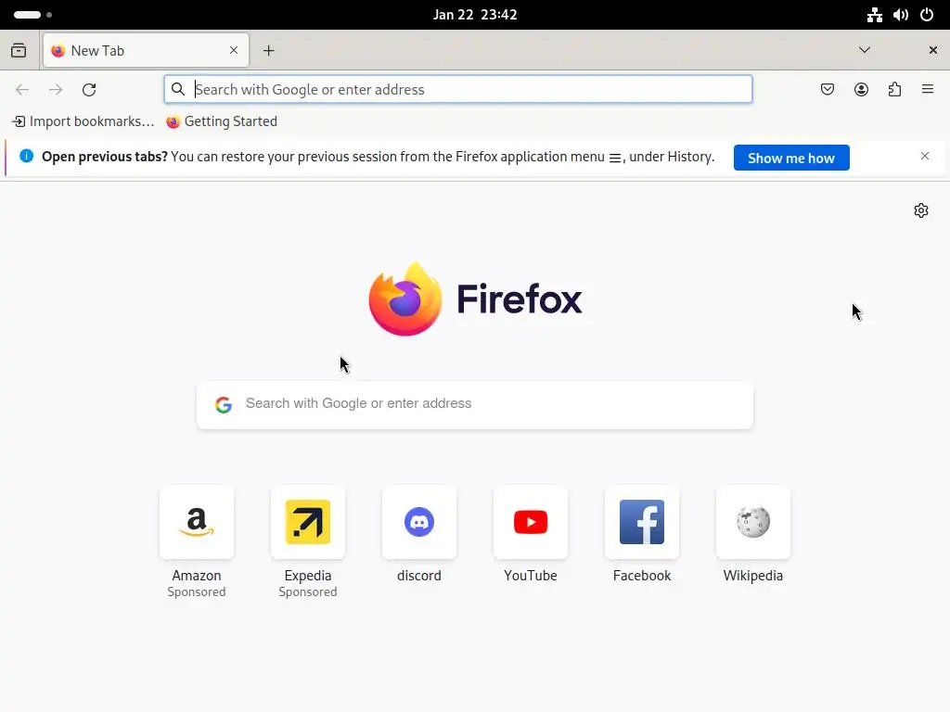Close the New Tab tab
The width and height of the screenshot is (950, 712).
pyautogui.click(x=234, y=50)
